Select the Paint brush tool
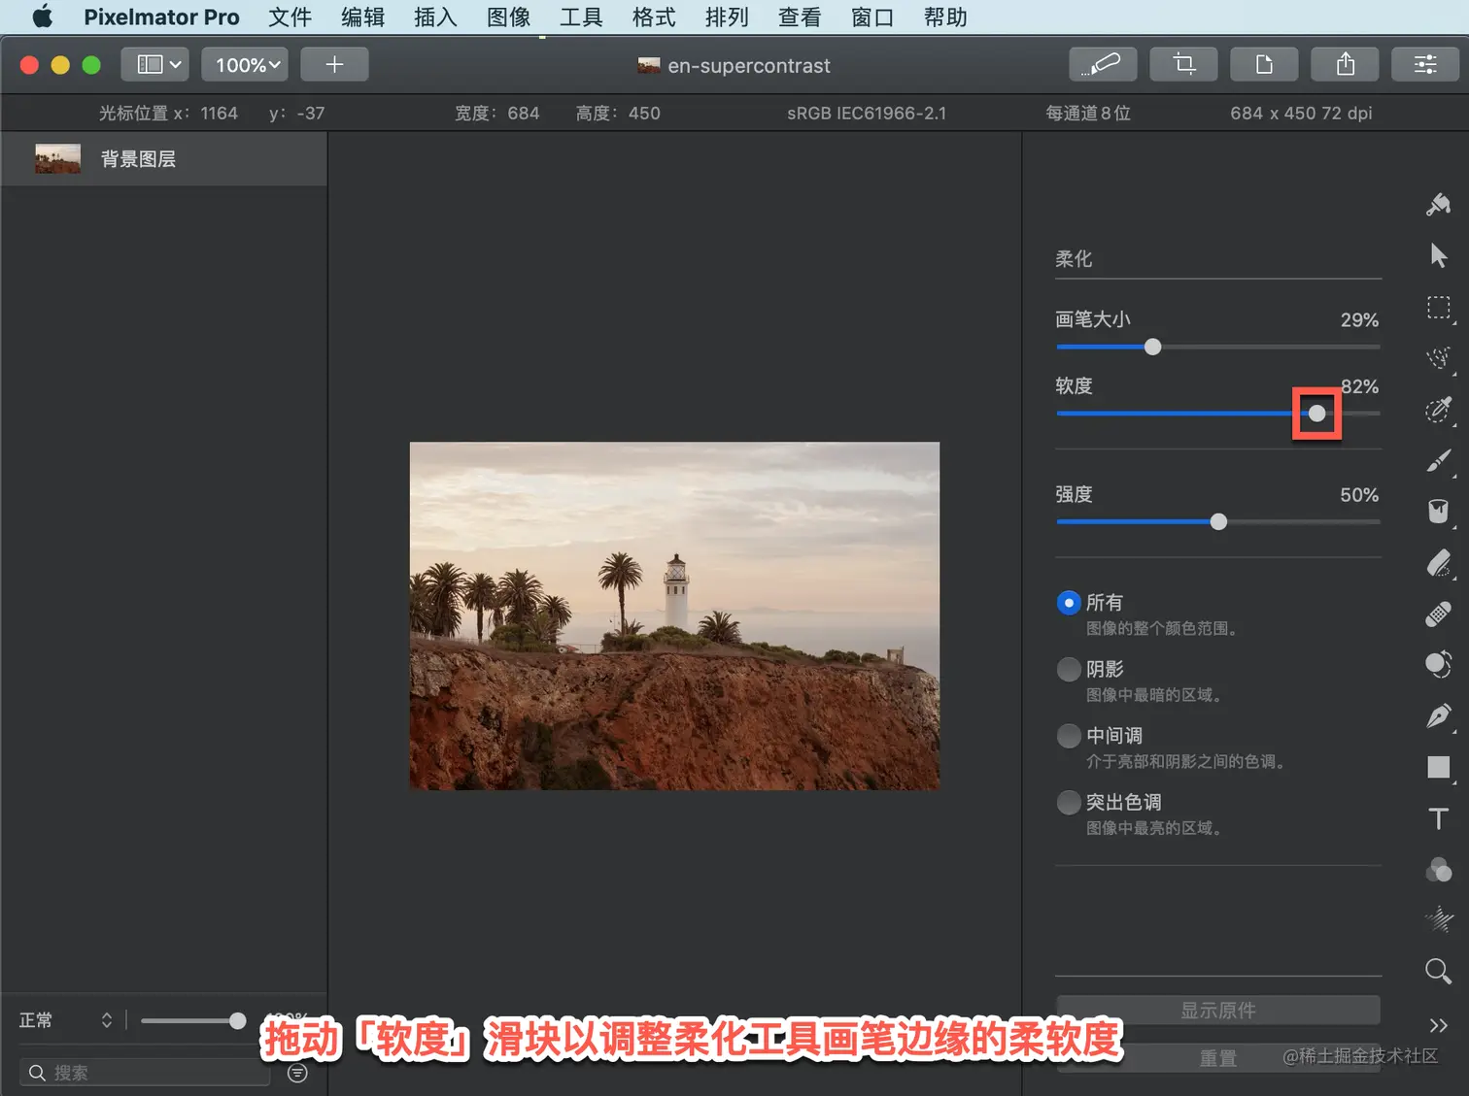1469x1096 pixels. tap(1439, 461)
